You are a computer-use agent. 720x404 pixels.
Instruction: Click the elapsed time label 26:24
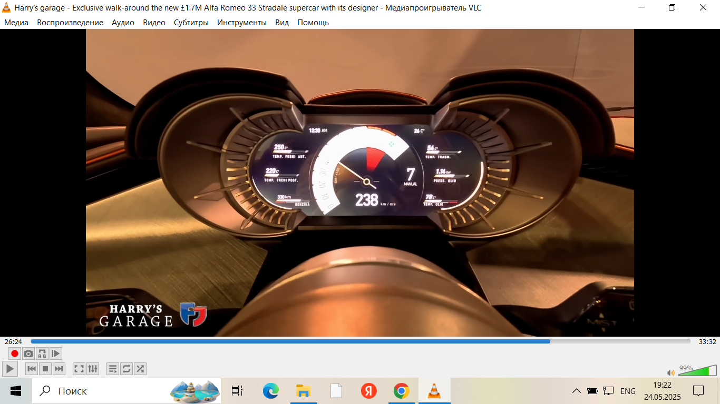point(14,341)
